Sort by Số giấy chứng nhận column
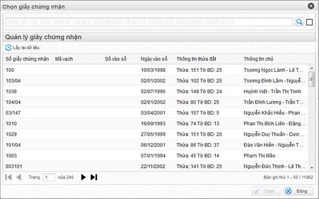The height and width of the screenshot is (199, 319). point(27,59)
